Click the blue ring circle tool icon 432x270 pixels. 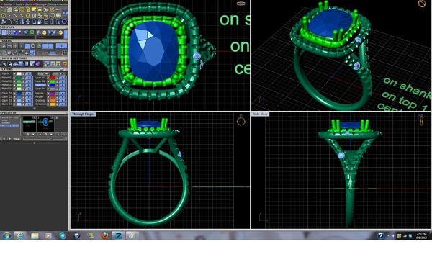pos(65,22)
